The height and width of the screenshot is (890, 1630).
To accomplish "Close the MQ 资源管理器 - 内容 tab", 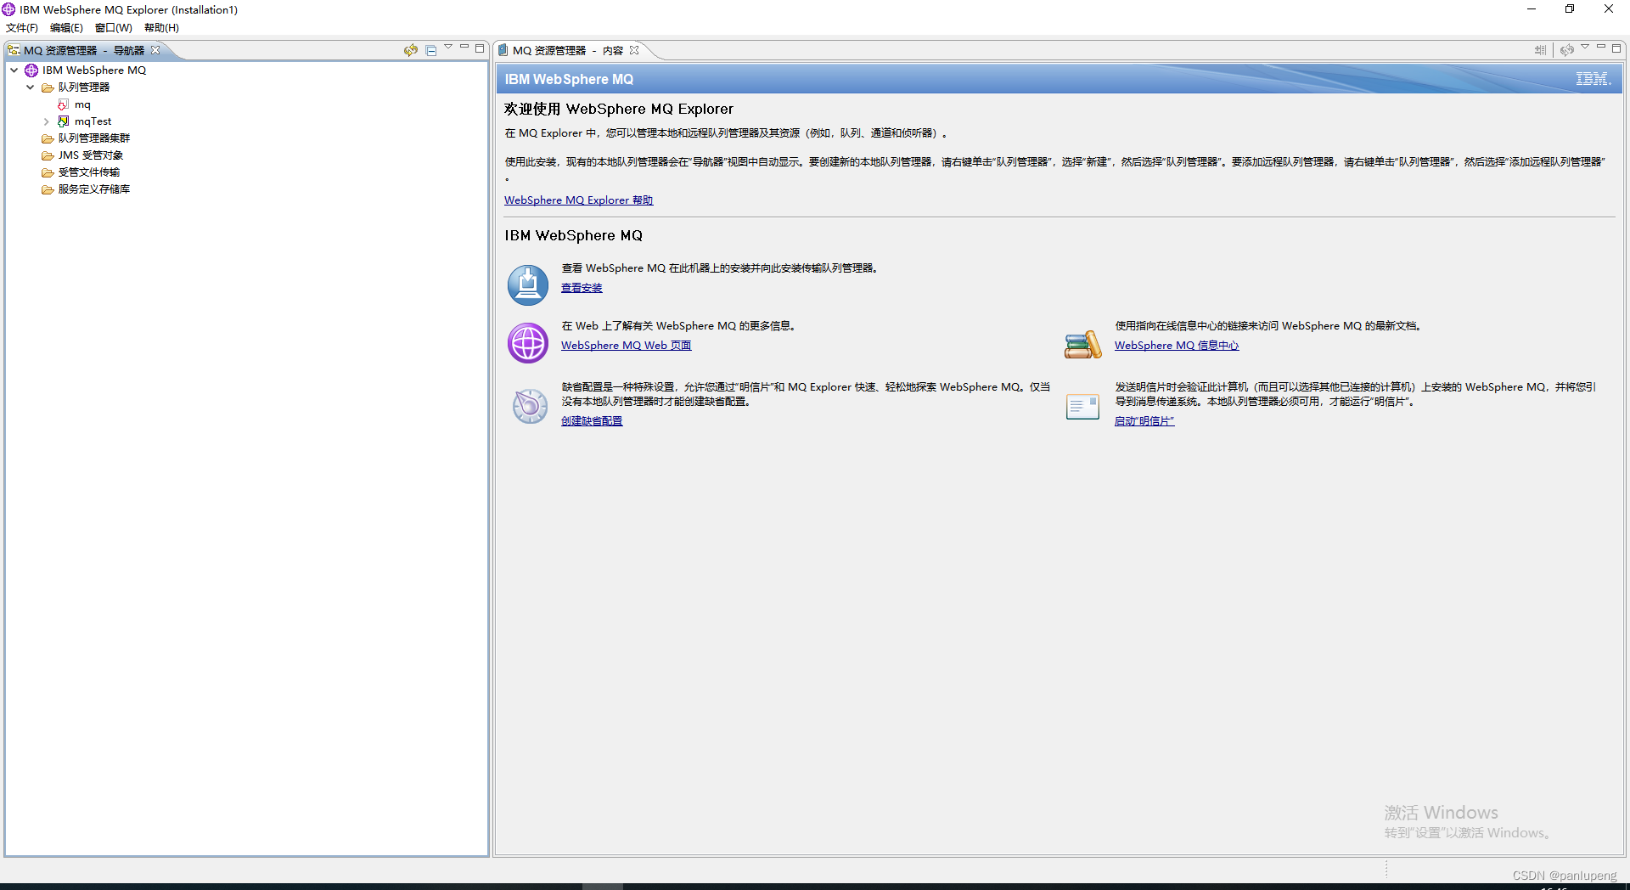I will pos(634,50).
